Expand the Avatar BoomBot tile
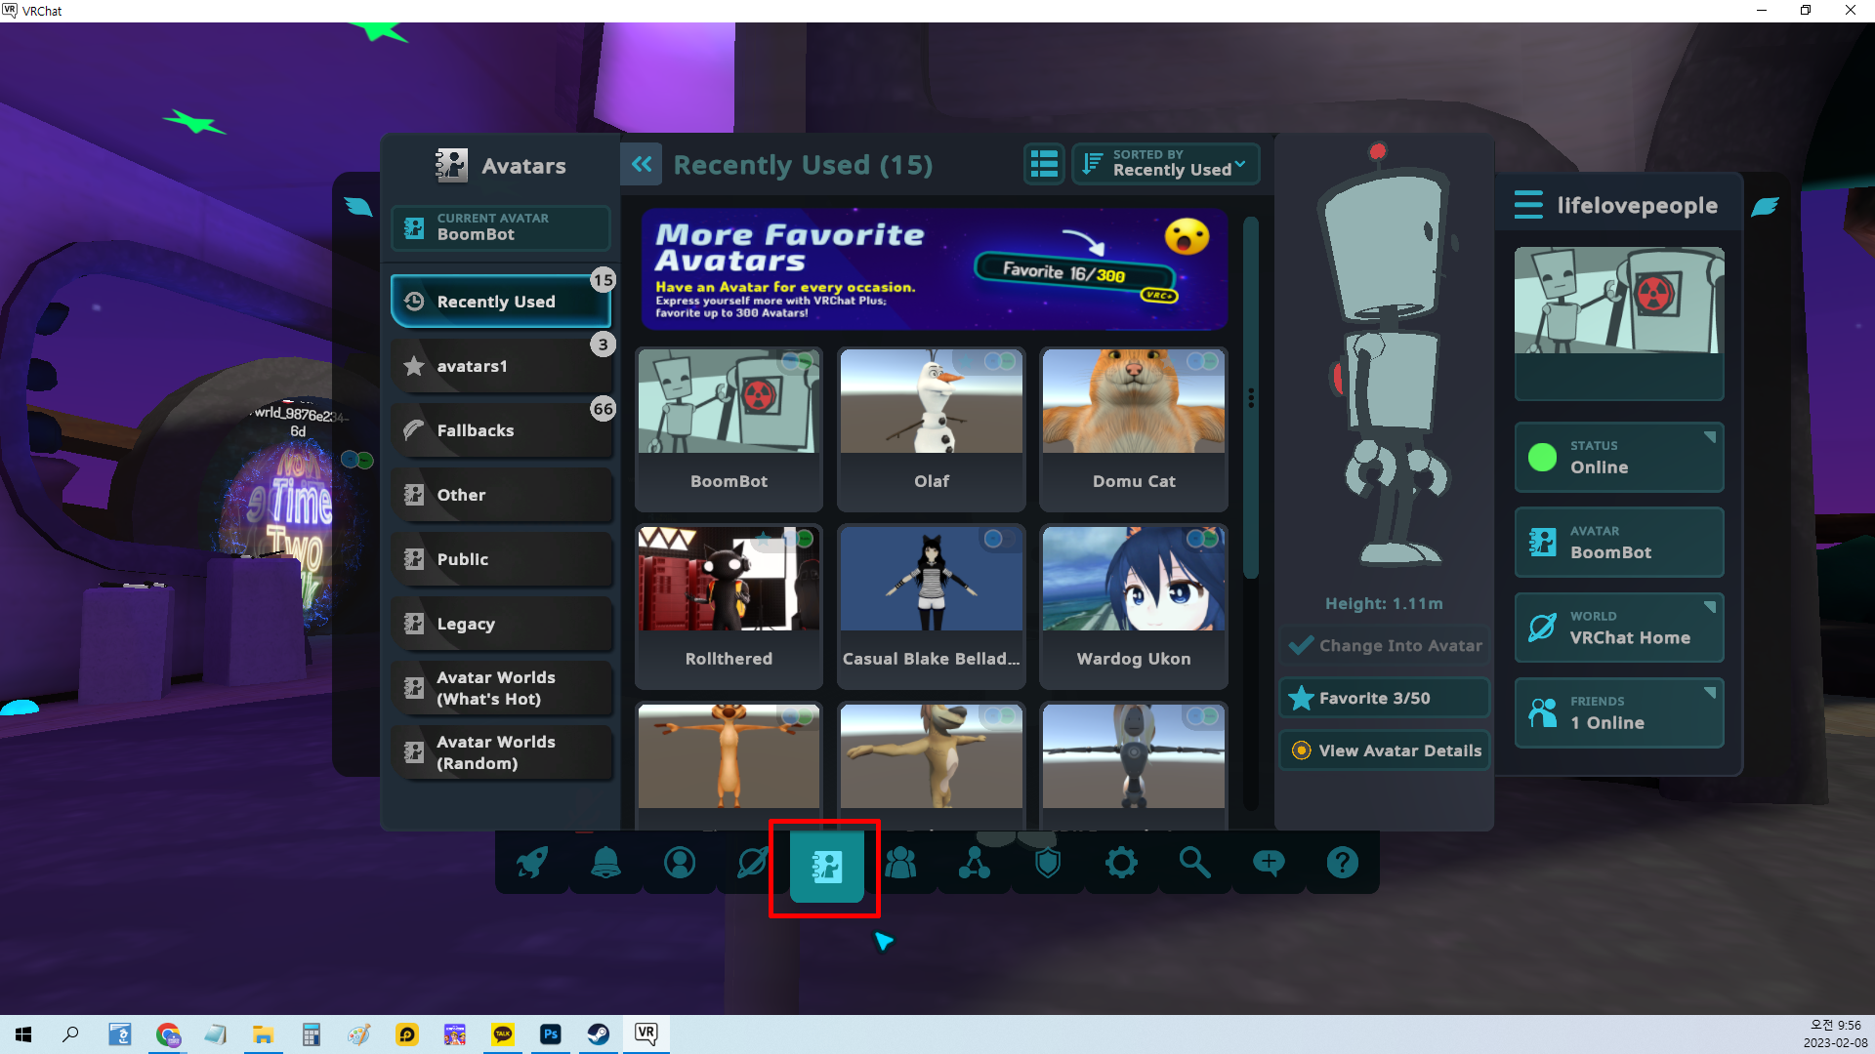 (x=1618, y=542)
